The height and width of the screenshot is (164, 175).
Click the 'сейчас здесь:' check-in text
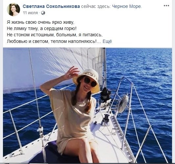click(x=96, y=7)
